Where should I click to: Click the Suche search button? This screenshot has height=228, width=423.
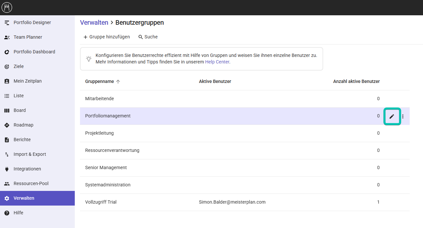[148, 37]
